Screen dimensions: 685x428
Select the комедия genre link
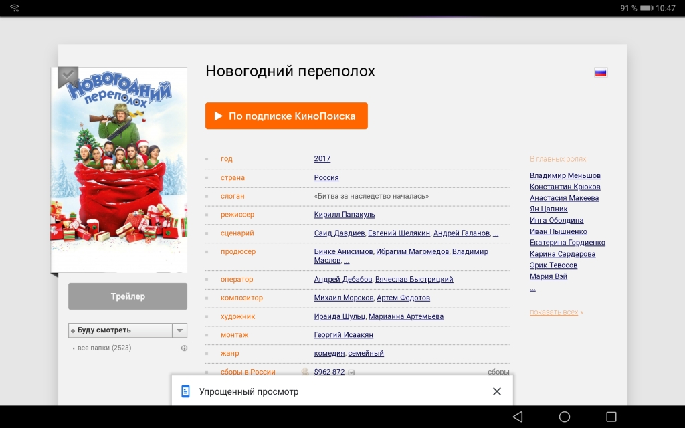pyautogui.click(x=329, y=353)
